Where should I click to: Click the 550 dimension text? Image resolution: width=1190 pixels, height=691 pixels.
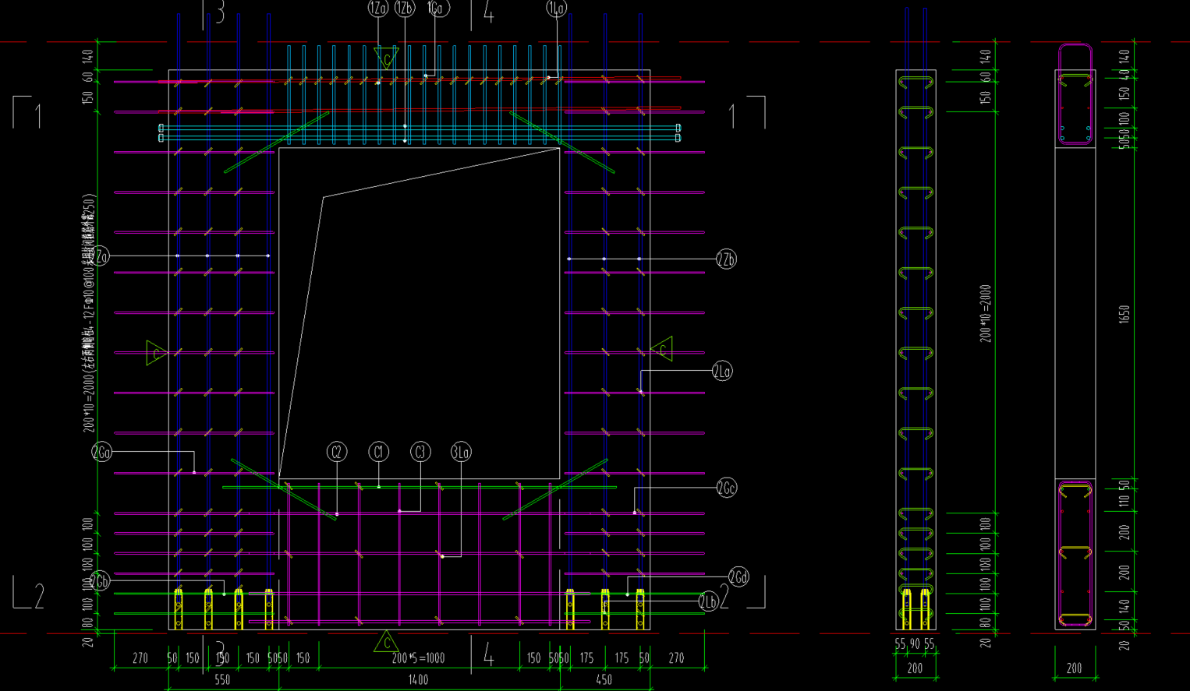[222, 680]
